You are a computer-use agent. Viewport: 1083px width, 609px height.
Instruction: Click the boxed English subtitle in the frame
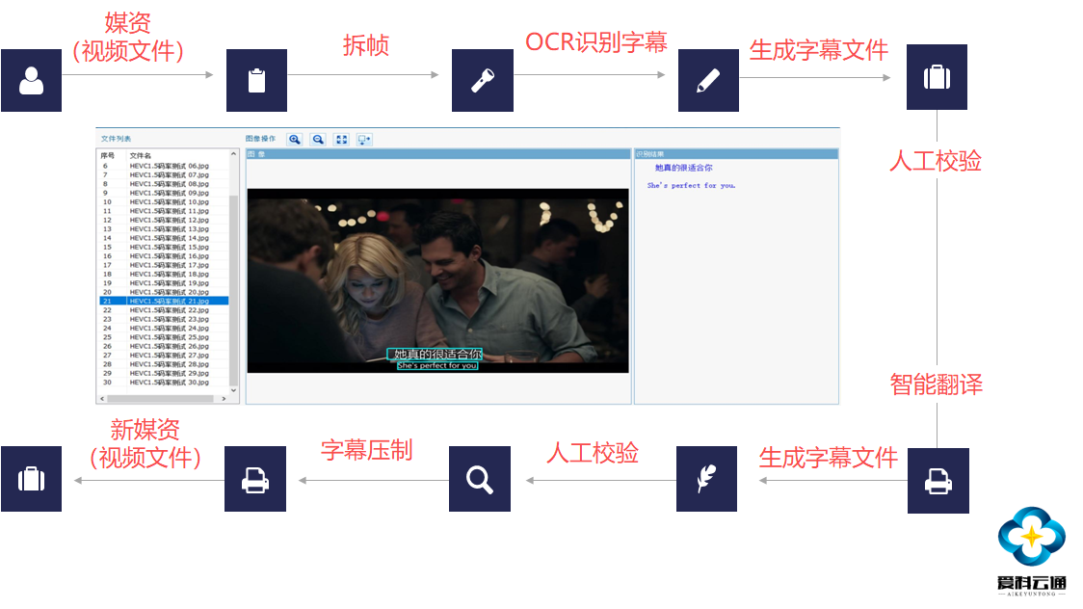437,366
